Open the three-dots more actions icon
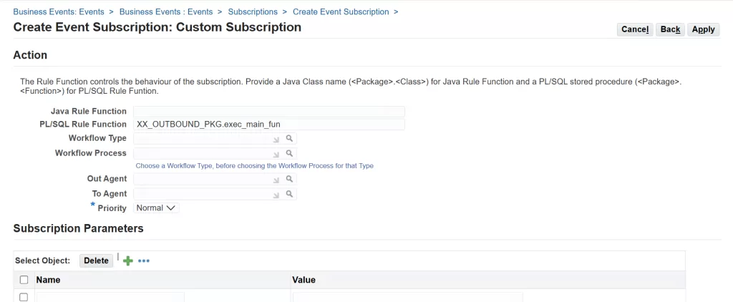 click(144, 261)
